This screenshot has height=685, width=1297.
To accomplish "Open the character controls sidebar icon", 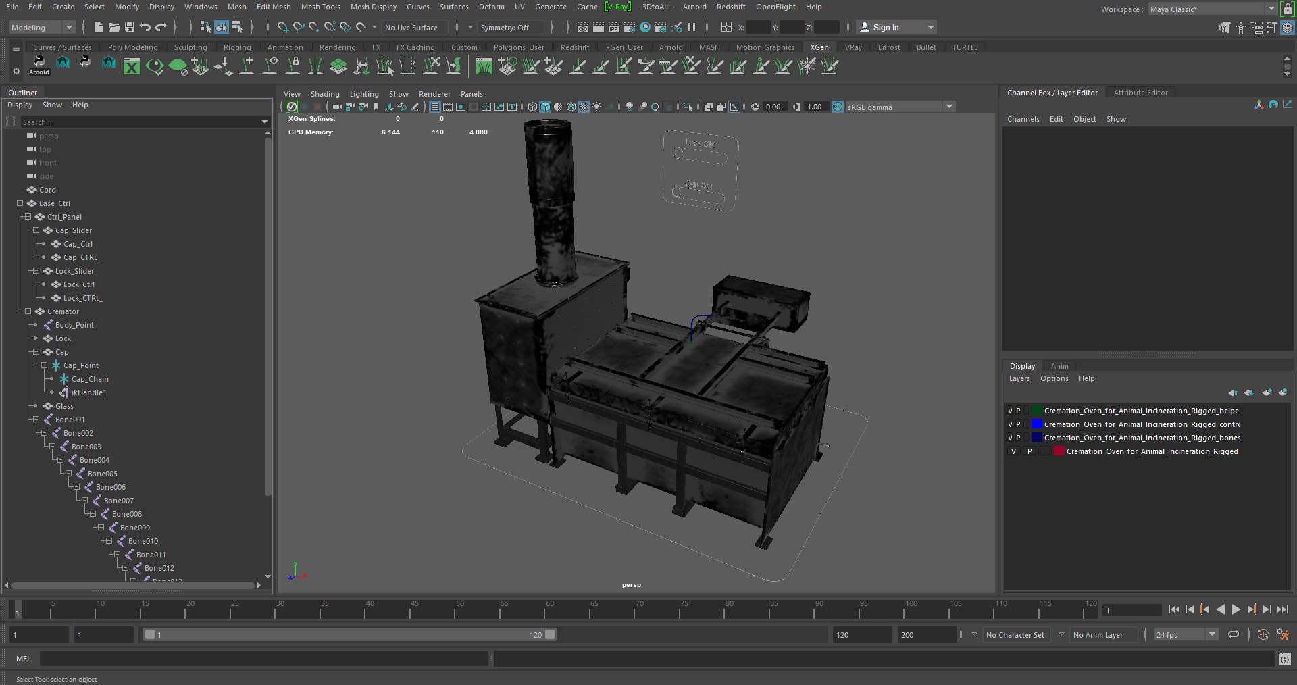I will point(1241,27).
